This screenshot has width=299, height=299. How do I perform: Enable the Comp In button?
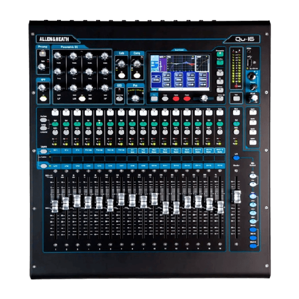[x=137, y=76]
